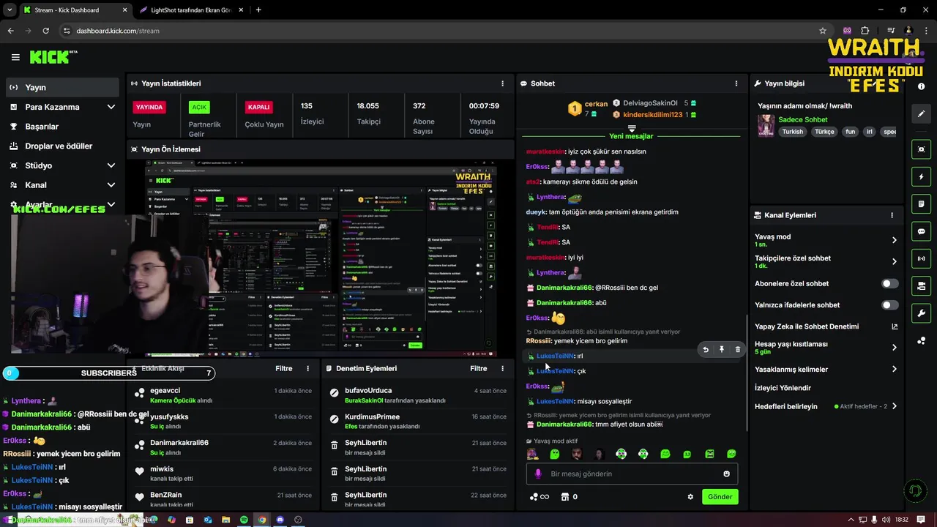Open the hamburger menu beside Kick logo
The height and width of the screenshot is (527, 937).
[15, 57]
